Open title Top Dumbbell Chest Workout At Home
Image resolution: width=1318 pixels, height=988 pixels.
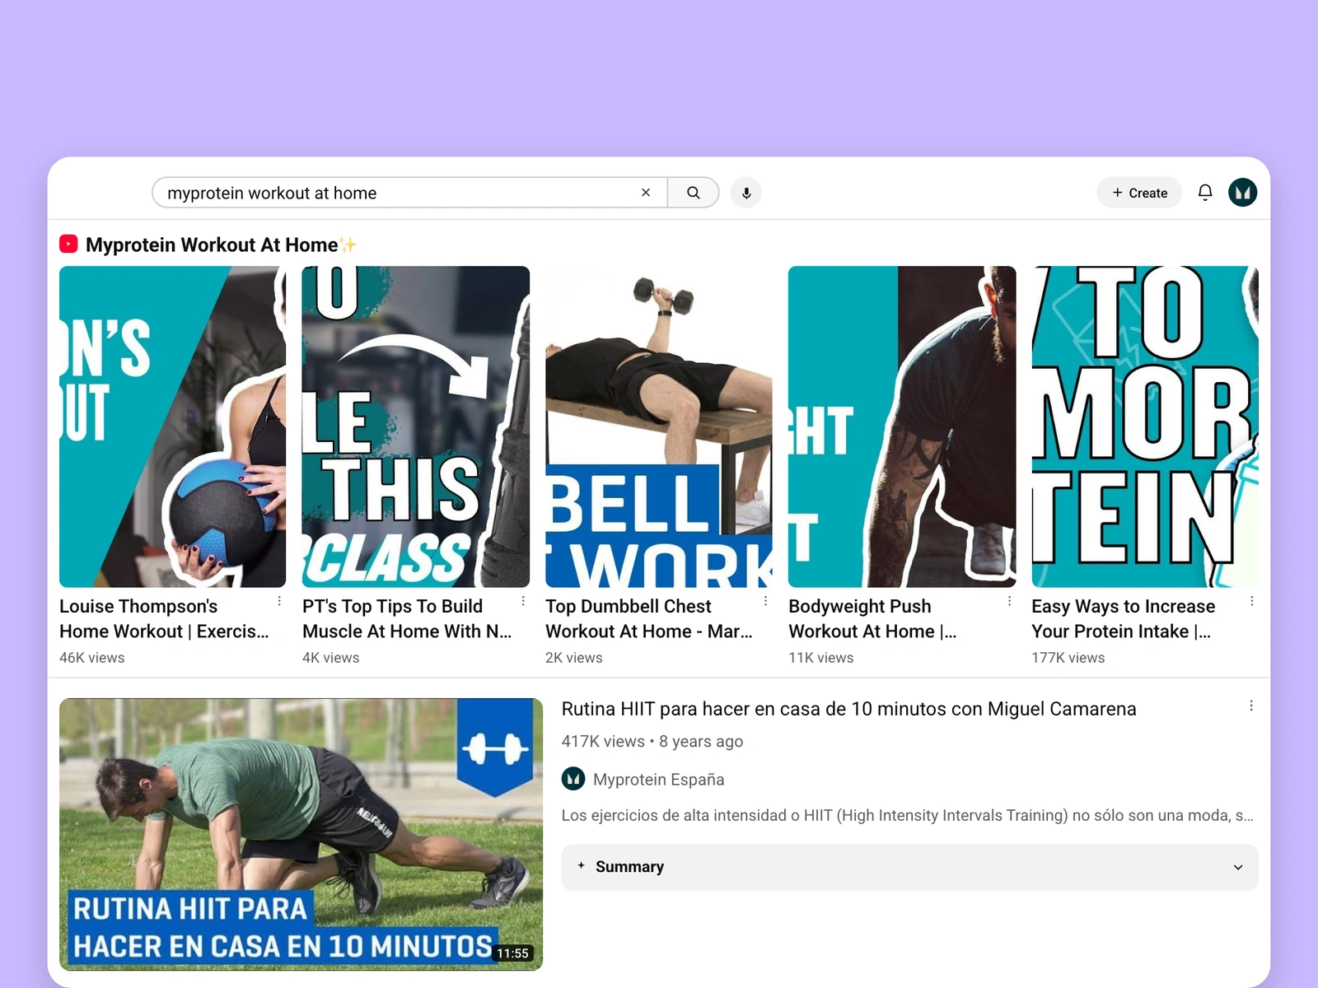click(x=649, y=618)
